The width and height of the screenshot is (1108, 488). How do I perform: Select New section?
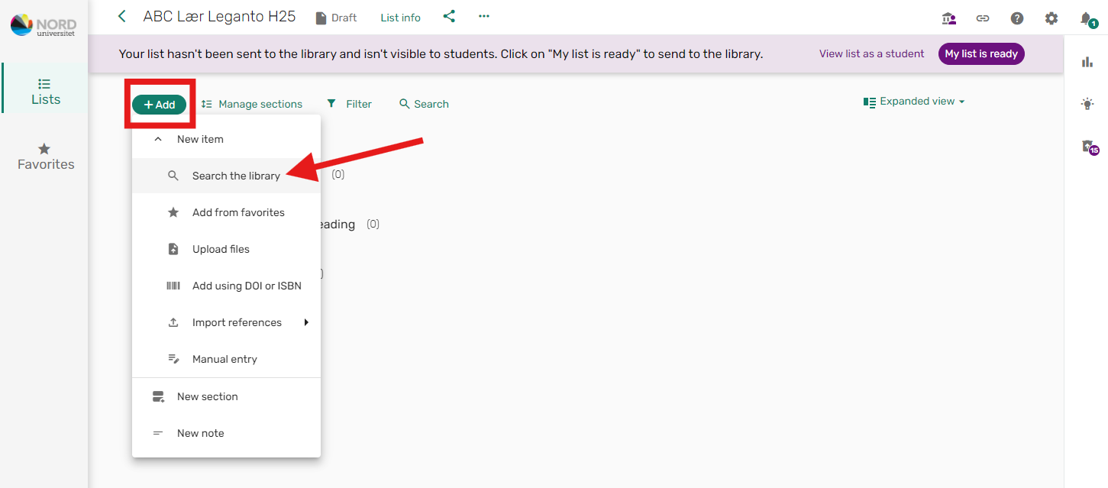pyautogui.click(x=226, y=396)
